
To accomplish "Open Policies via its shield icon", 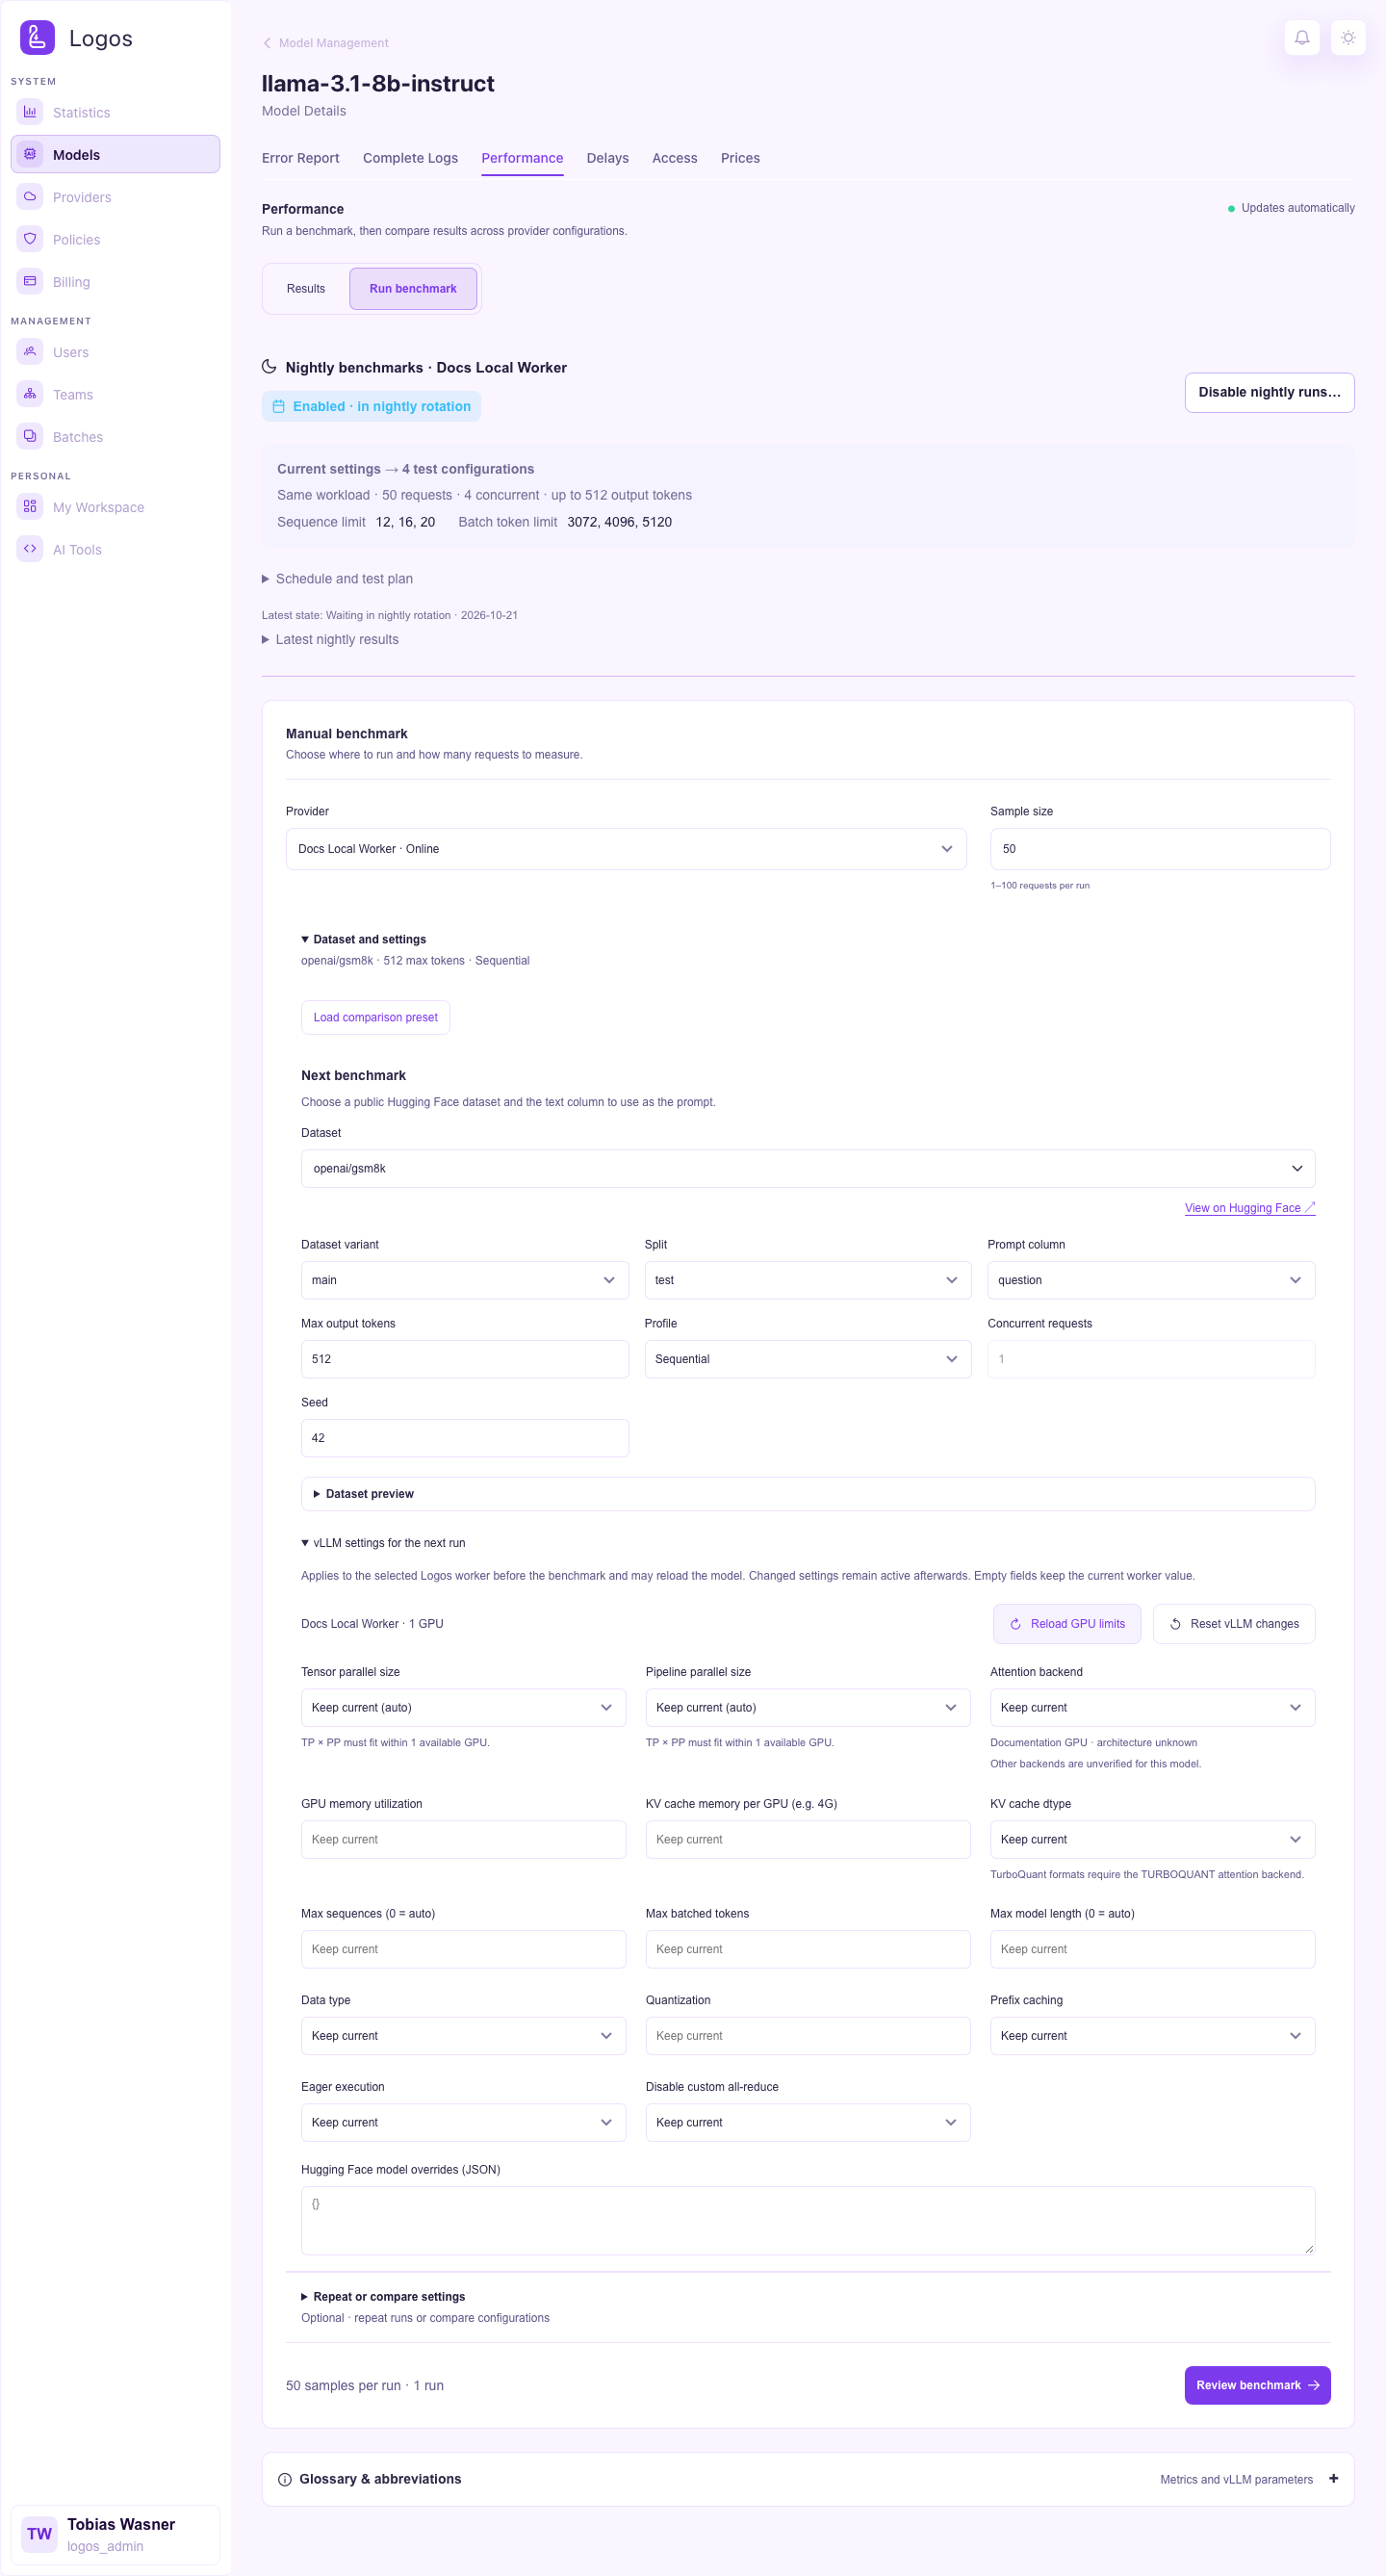I will click(30, 239).
